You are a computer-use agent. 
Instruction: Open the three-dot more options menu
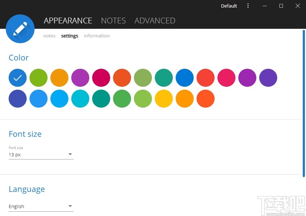click(x=248, y=6)
